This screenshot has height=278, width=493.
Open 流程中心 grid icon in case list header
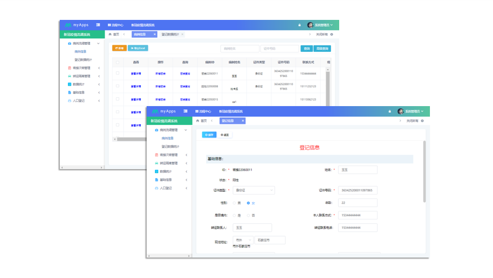tap(110, 25)
